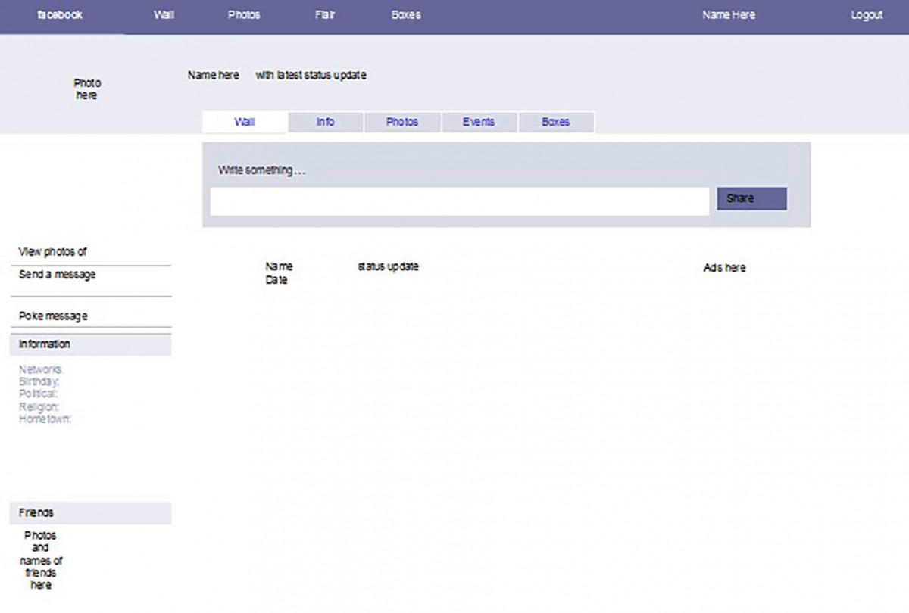Switch to the Photos profile tab

(402, 122)
